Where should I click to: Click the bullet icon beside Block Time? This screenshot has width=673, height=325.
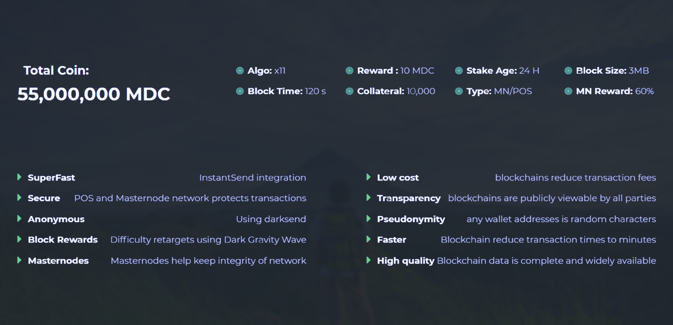[x=240, y=92]
